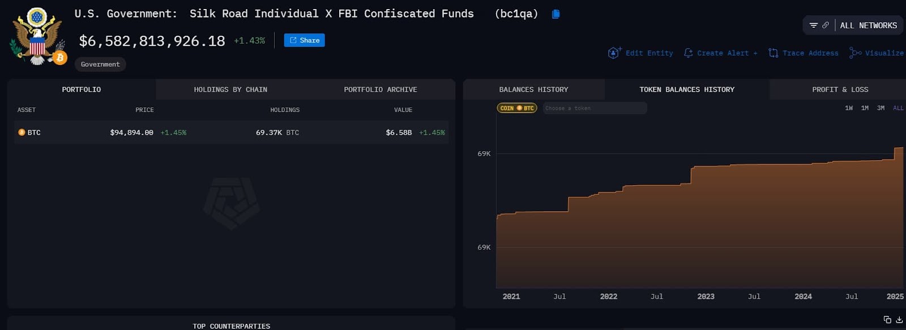Expand the BTC asset row
This screenshot has height=330, width=906.
pos(231,132)
